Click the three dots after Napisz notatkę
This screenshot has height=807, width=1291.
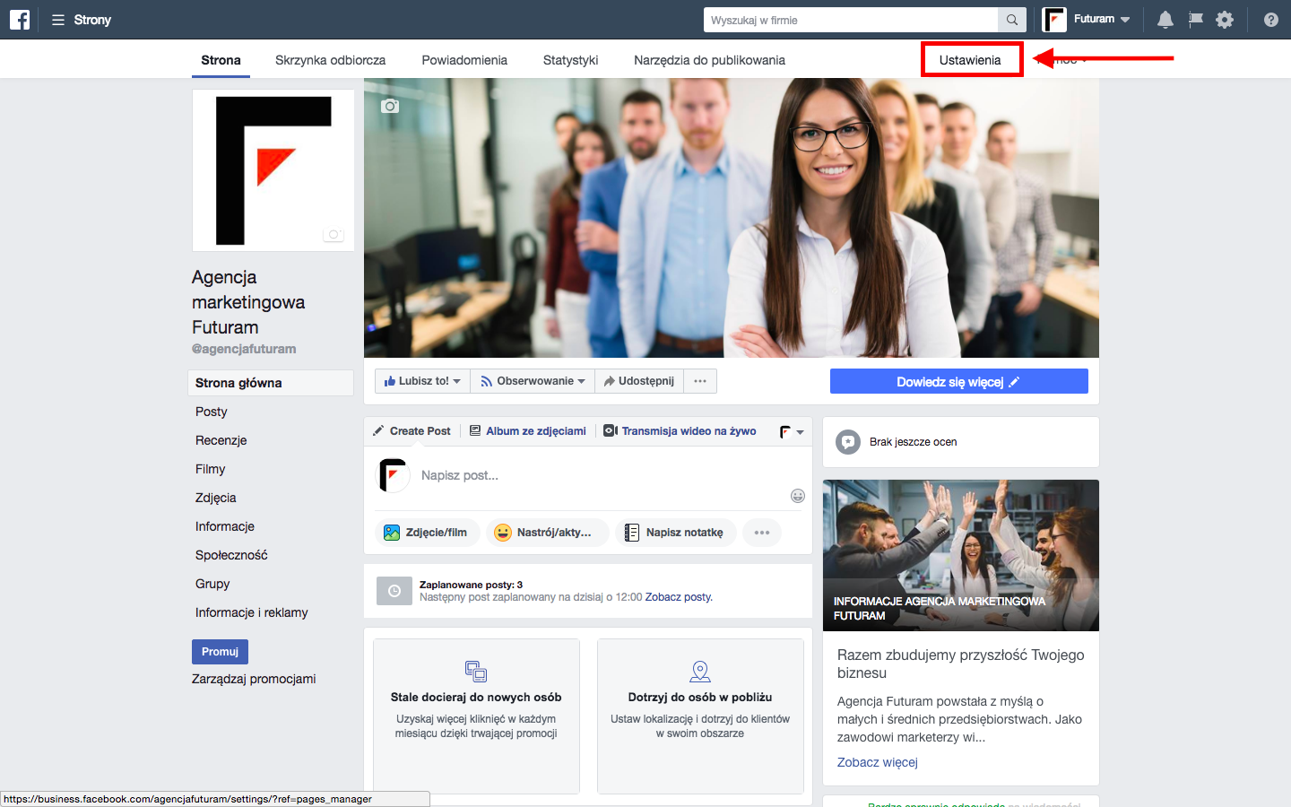tap(762, 533)
